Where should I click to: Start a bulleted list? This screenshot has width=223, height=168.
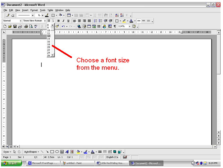tap(101, 21)
